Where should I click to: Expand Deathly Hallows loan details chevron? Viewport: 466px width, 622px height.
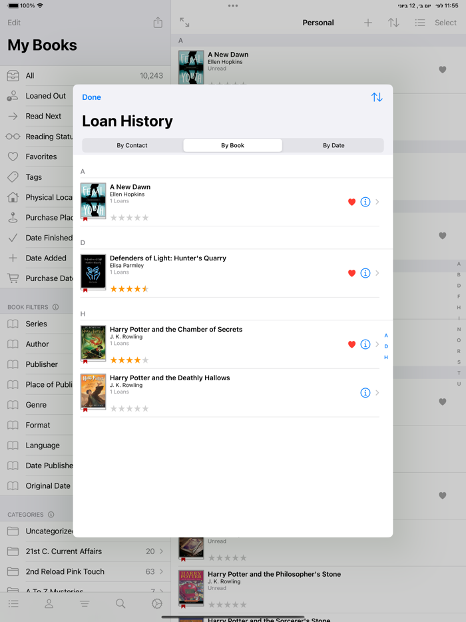tap(377, 393)
